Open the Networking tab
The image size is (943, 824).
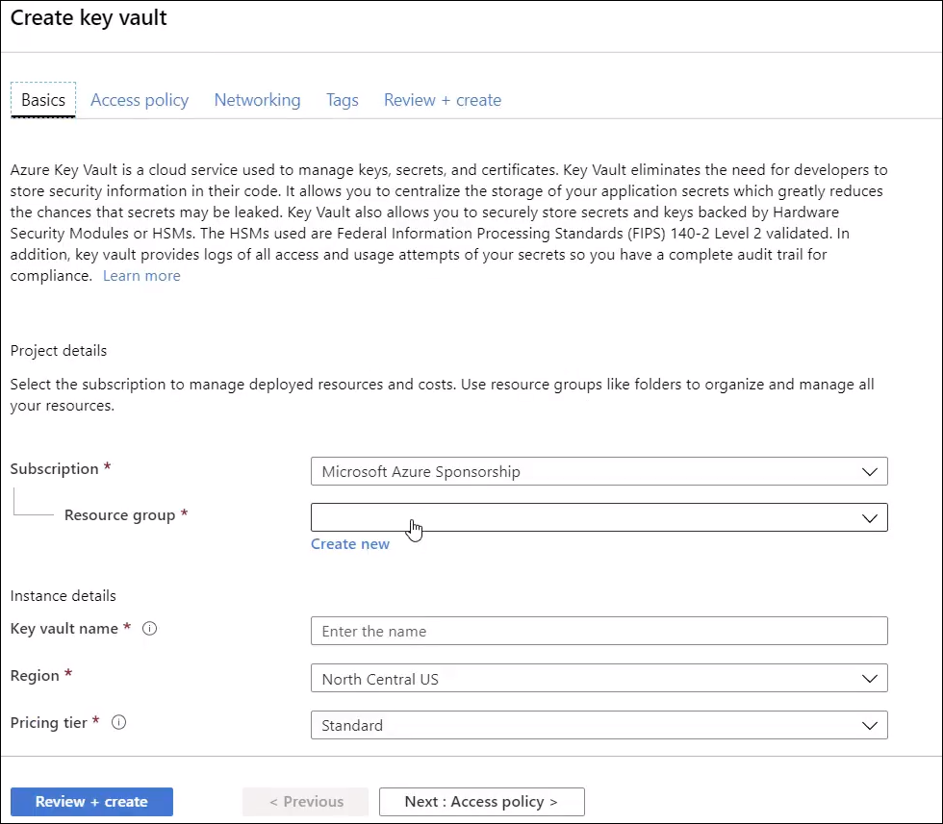[x=258, y=100]
